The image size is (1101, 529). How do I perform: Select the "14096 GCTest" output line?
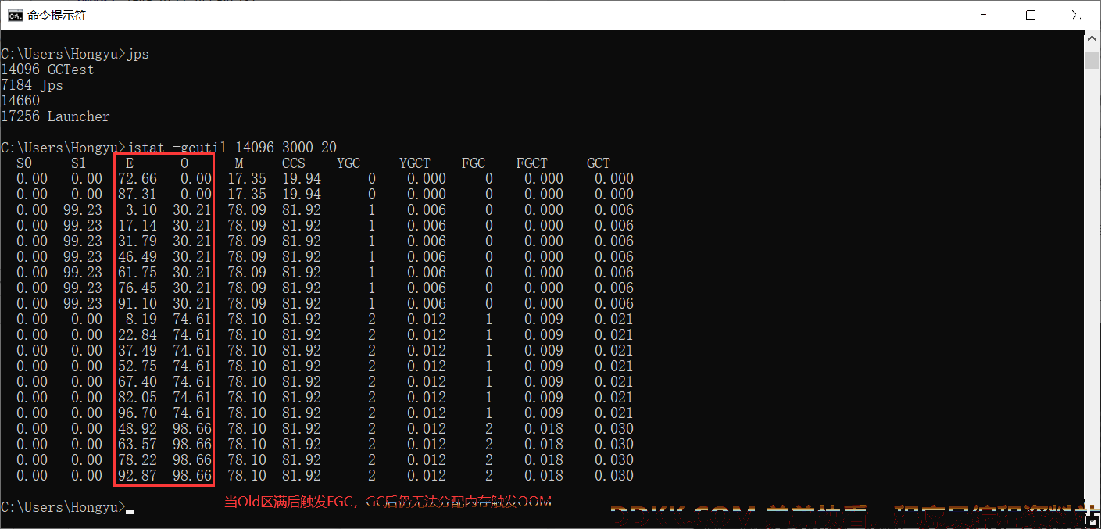point(48,70)
